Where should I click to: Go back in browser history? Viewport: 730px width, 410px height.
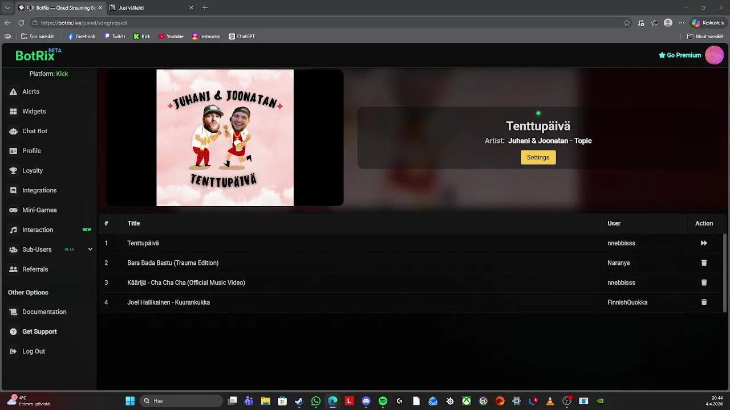7,23
